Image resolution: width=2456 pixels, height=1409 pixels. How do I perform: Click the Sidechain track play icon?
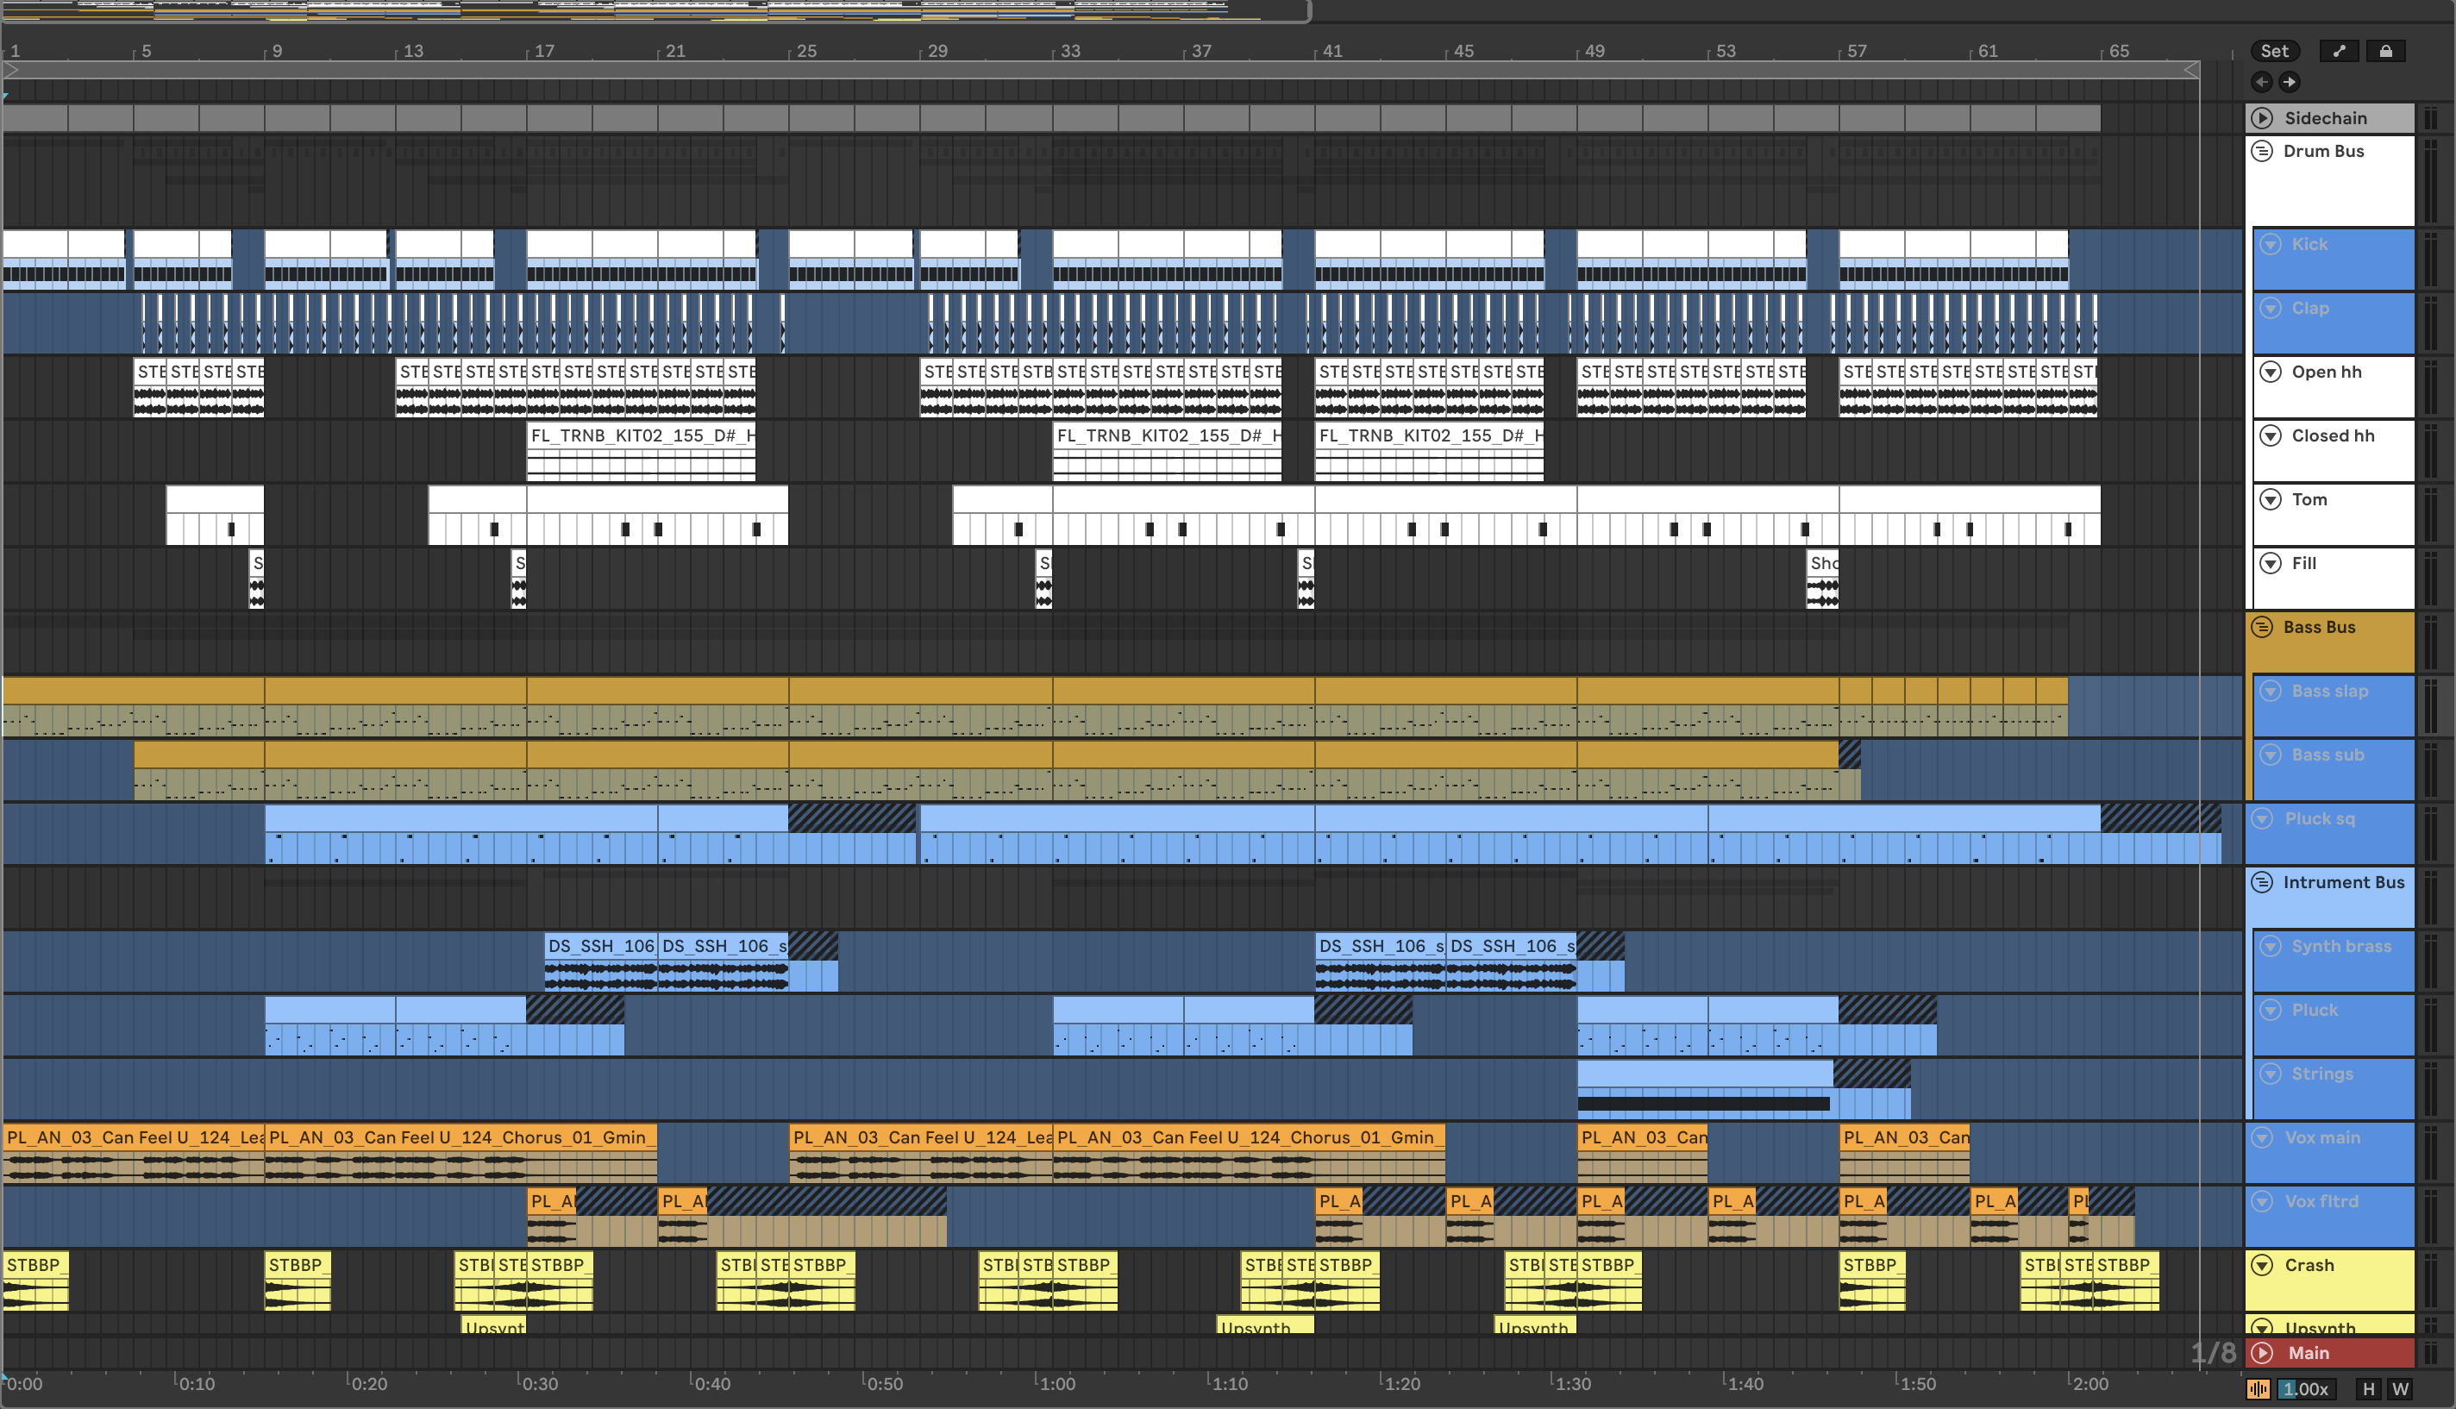pos(2261,118)
